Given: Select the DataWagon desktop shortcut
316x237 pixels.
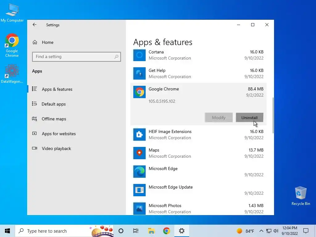Looking at the screenshot, I should pyautogui.click(x=12, y=74).
